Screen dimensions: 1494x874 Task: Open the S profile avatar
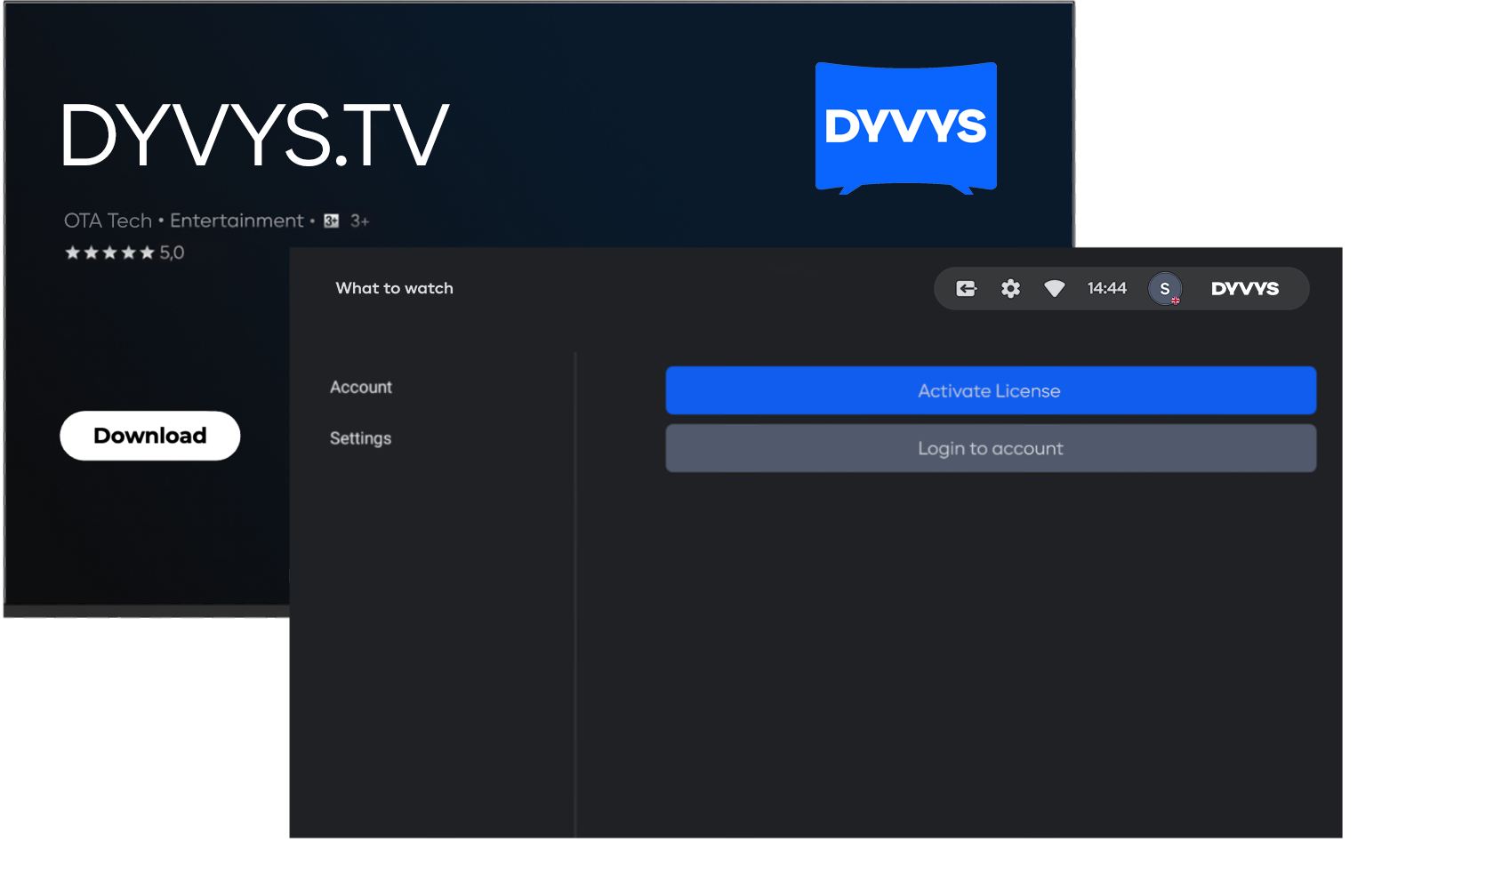pos(1164,289)
